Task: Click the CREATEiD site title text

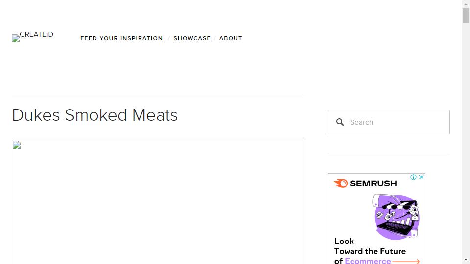Action: click(37, 34)
